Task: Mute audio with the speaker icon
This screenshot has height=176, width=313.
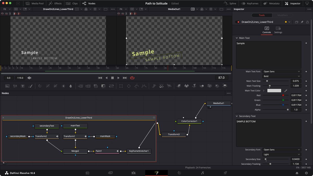Action: click(x=29, y=77)
